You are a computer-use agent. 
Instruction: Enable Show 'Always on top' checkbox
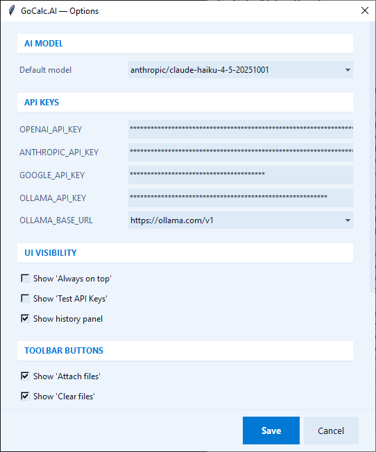(25, 279)
